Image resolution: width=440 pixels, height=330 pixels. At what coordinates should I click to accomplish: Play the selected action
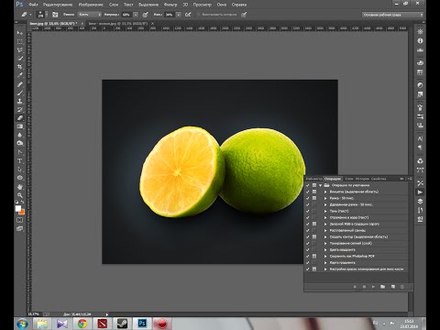(x=373, y=287)
